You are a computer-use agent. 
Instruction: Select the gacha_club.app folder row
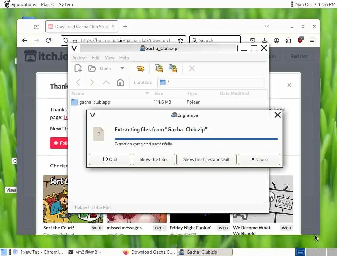pos(168,102)
